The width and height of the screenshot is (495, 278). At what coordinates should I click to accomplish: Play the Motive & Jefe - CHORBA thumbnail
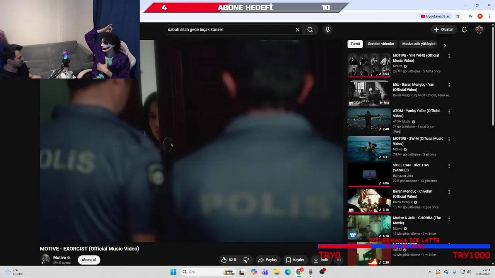pos(369,227)
